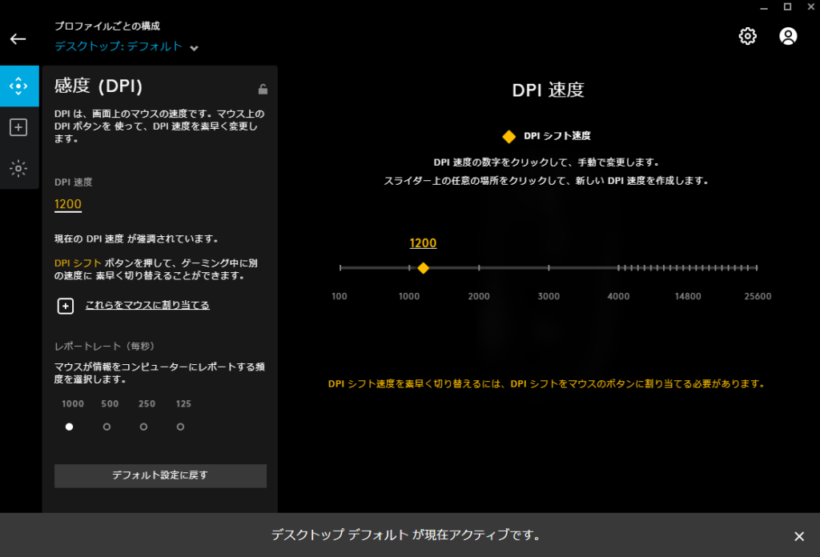Click the 25600 scale label
Screen dimensions: 820x557
click(x=758, y=296)
